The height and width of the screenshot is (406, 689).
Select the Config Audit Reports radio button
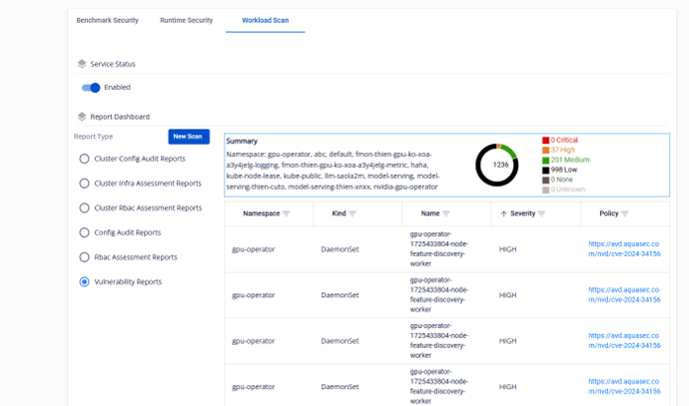85,232
